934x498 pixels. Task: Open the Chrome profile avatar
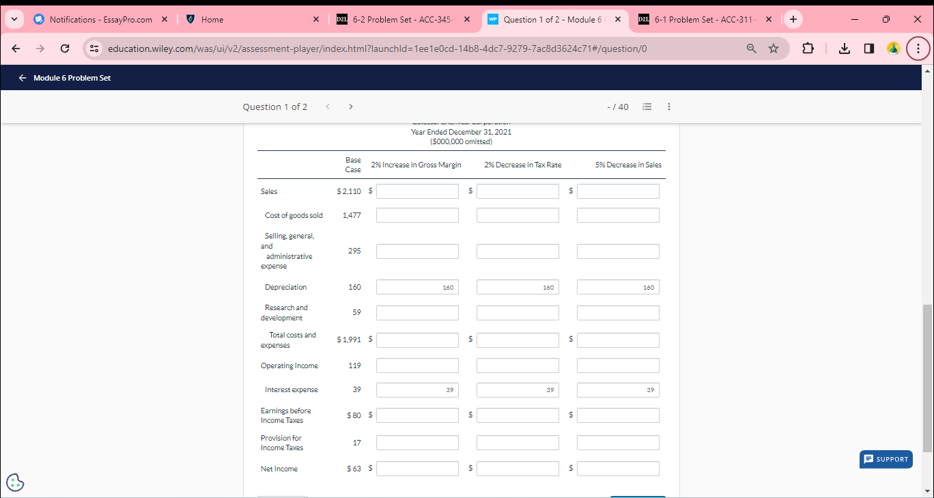coord(892,49)
